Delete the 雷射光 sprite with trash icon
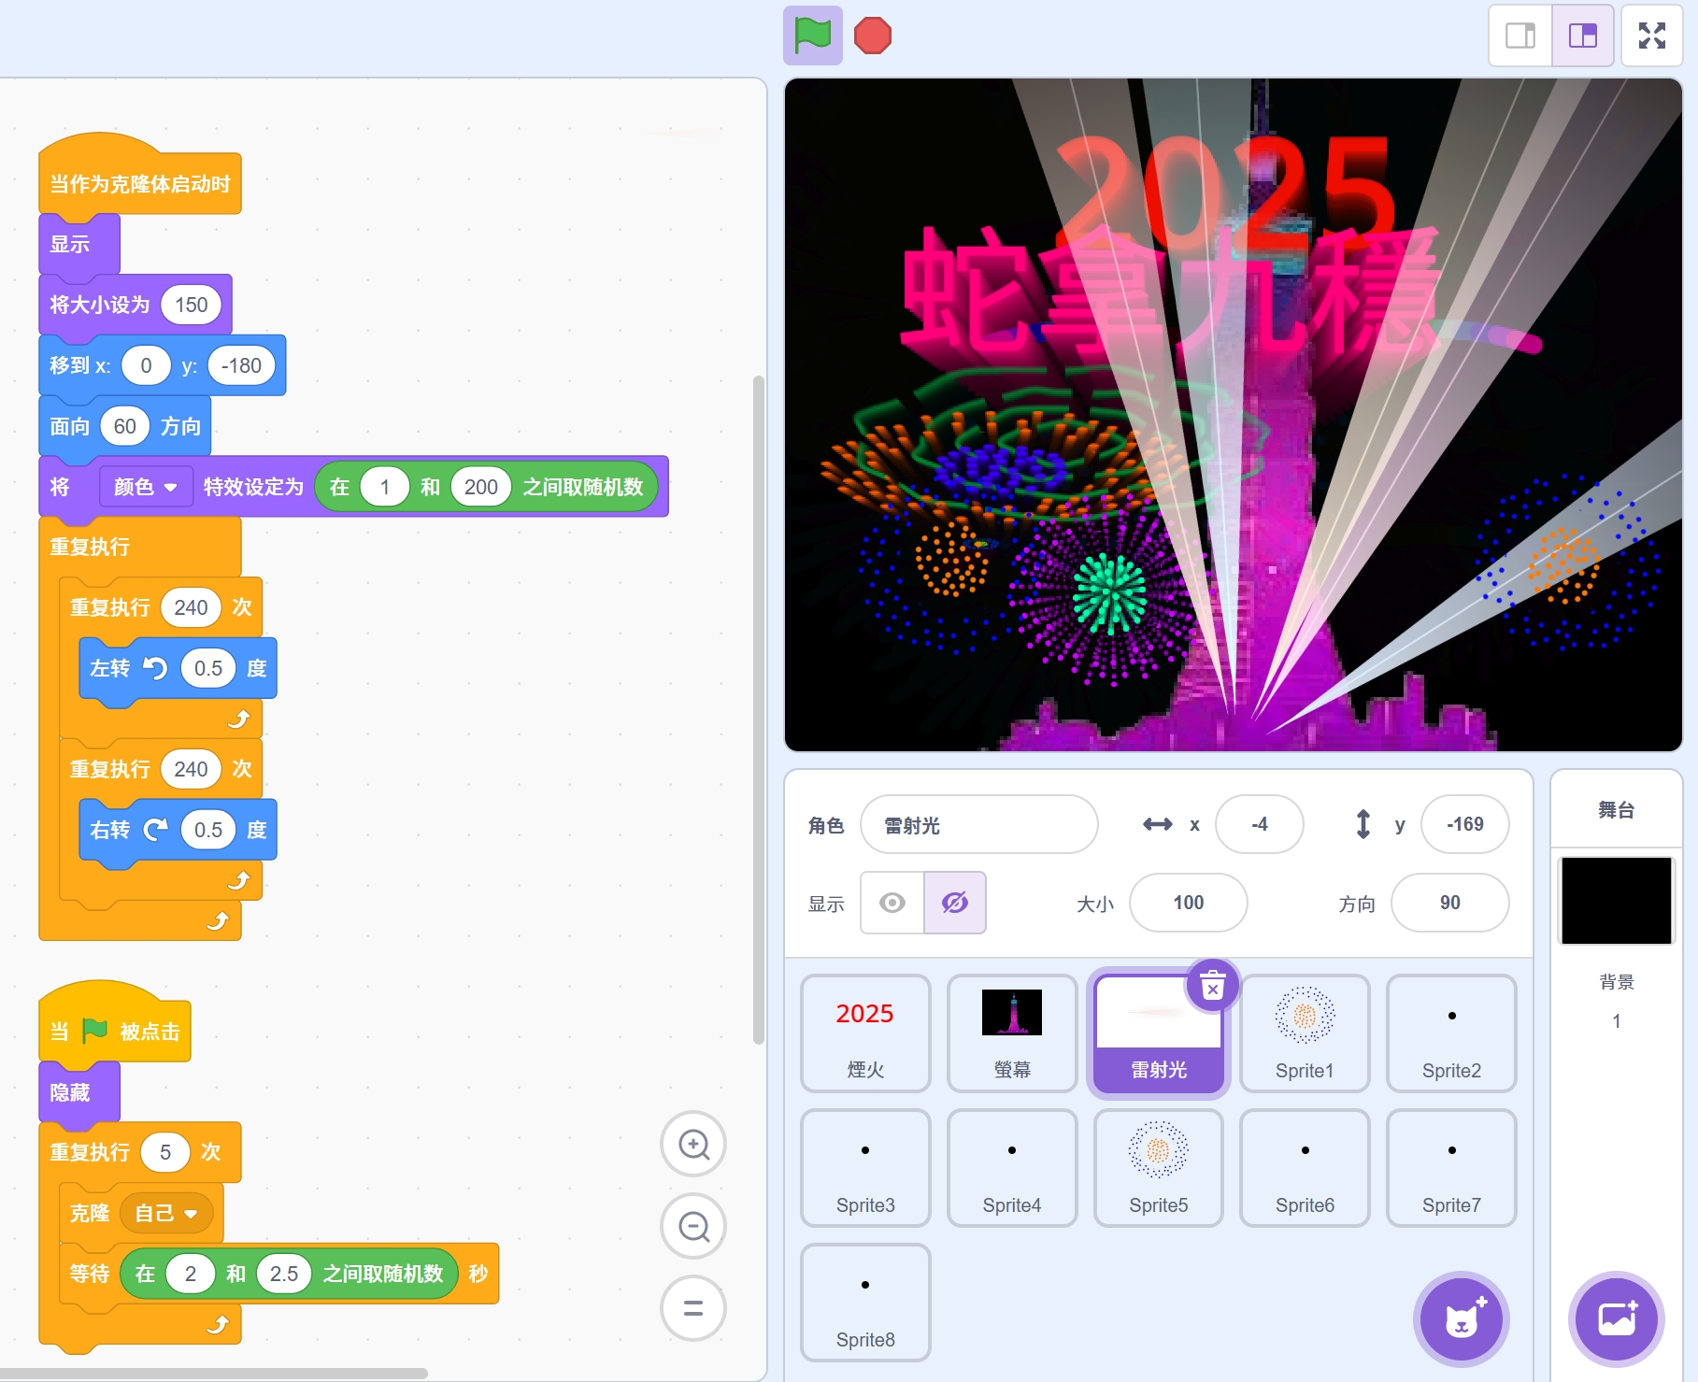The height and width of the screenshot is (1382, 1698). (1212, 985)
